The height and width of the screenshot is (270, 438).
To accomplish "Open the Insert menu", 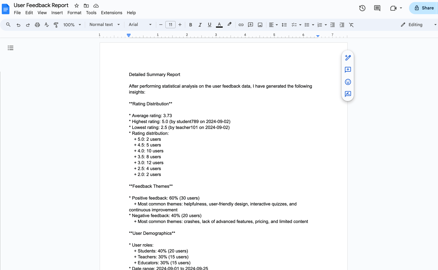I will click(57, 13).
